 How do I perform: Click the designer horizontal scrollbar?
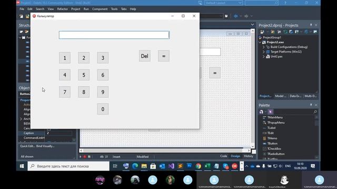165,151
